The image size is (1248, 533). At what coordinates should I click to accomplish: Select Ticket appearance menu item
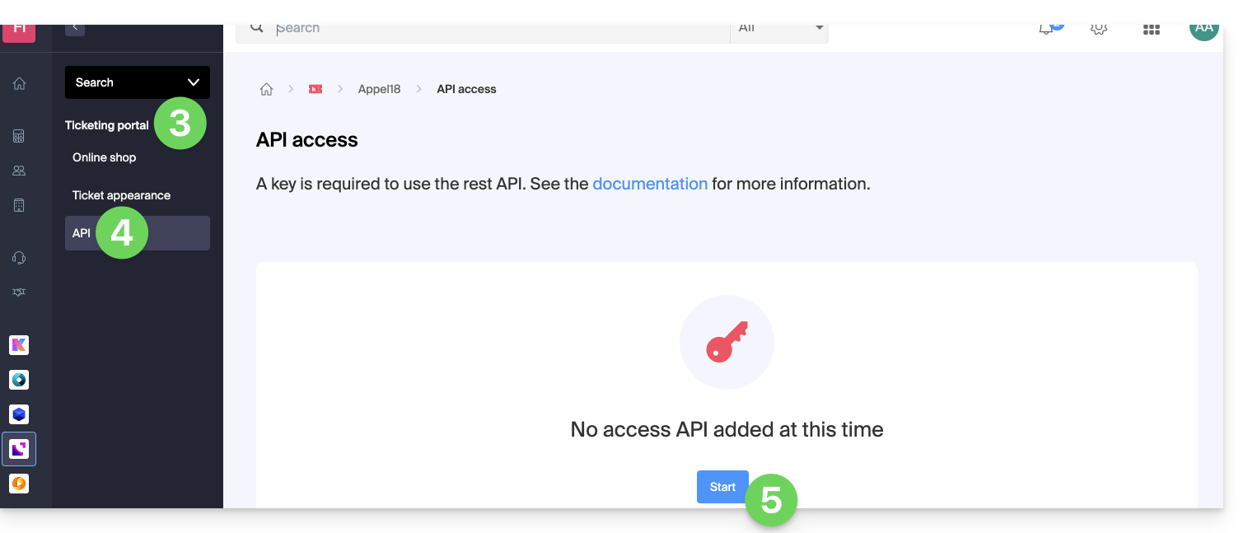(121, 195)
